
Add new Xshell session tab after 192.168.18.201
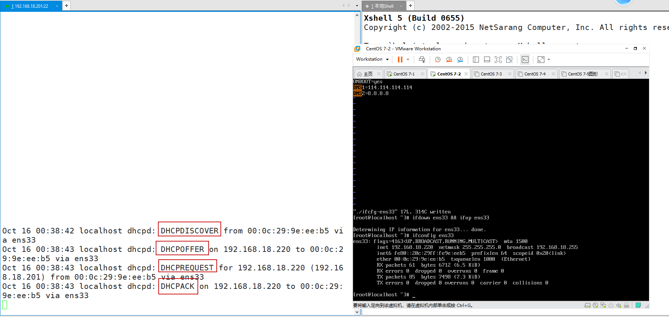pyautogui.click(x=67, y=6)
